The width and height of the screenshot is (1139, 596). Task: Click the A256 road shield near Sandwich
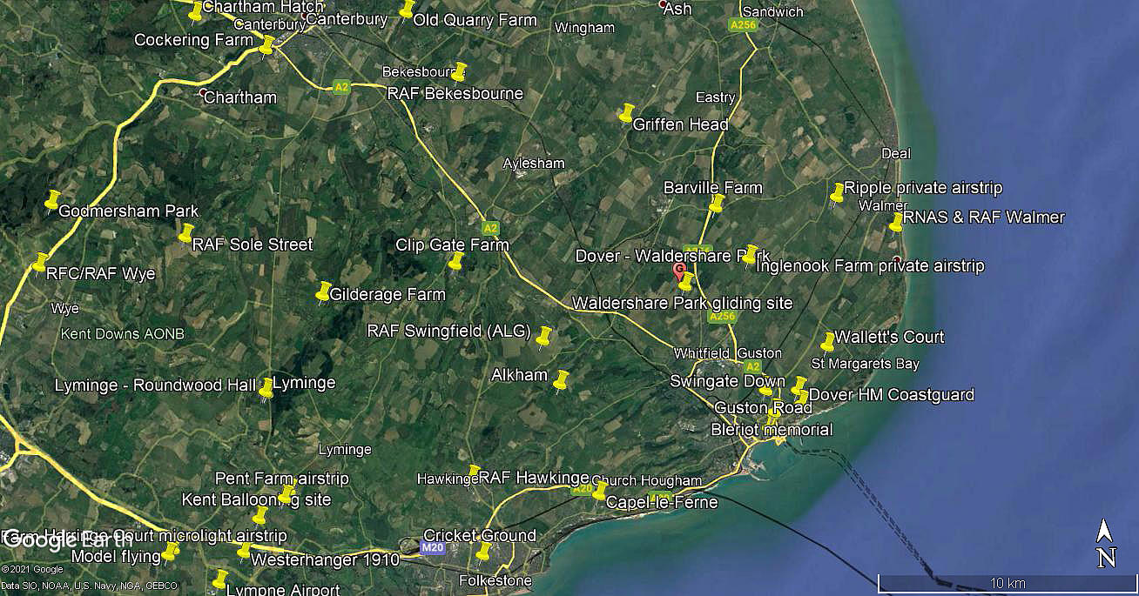coord(743,25)
